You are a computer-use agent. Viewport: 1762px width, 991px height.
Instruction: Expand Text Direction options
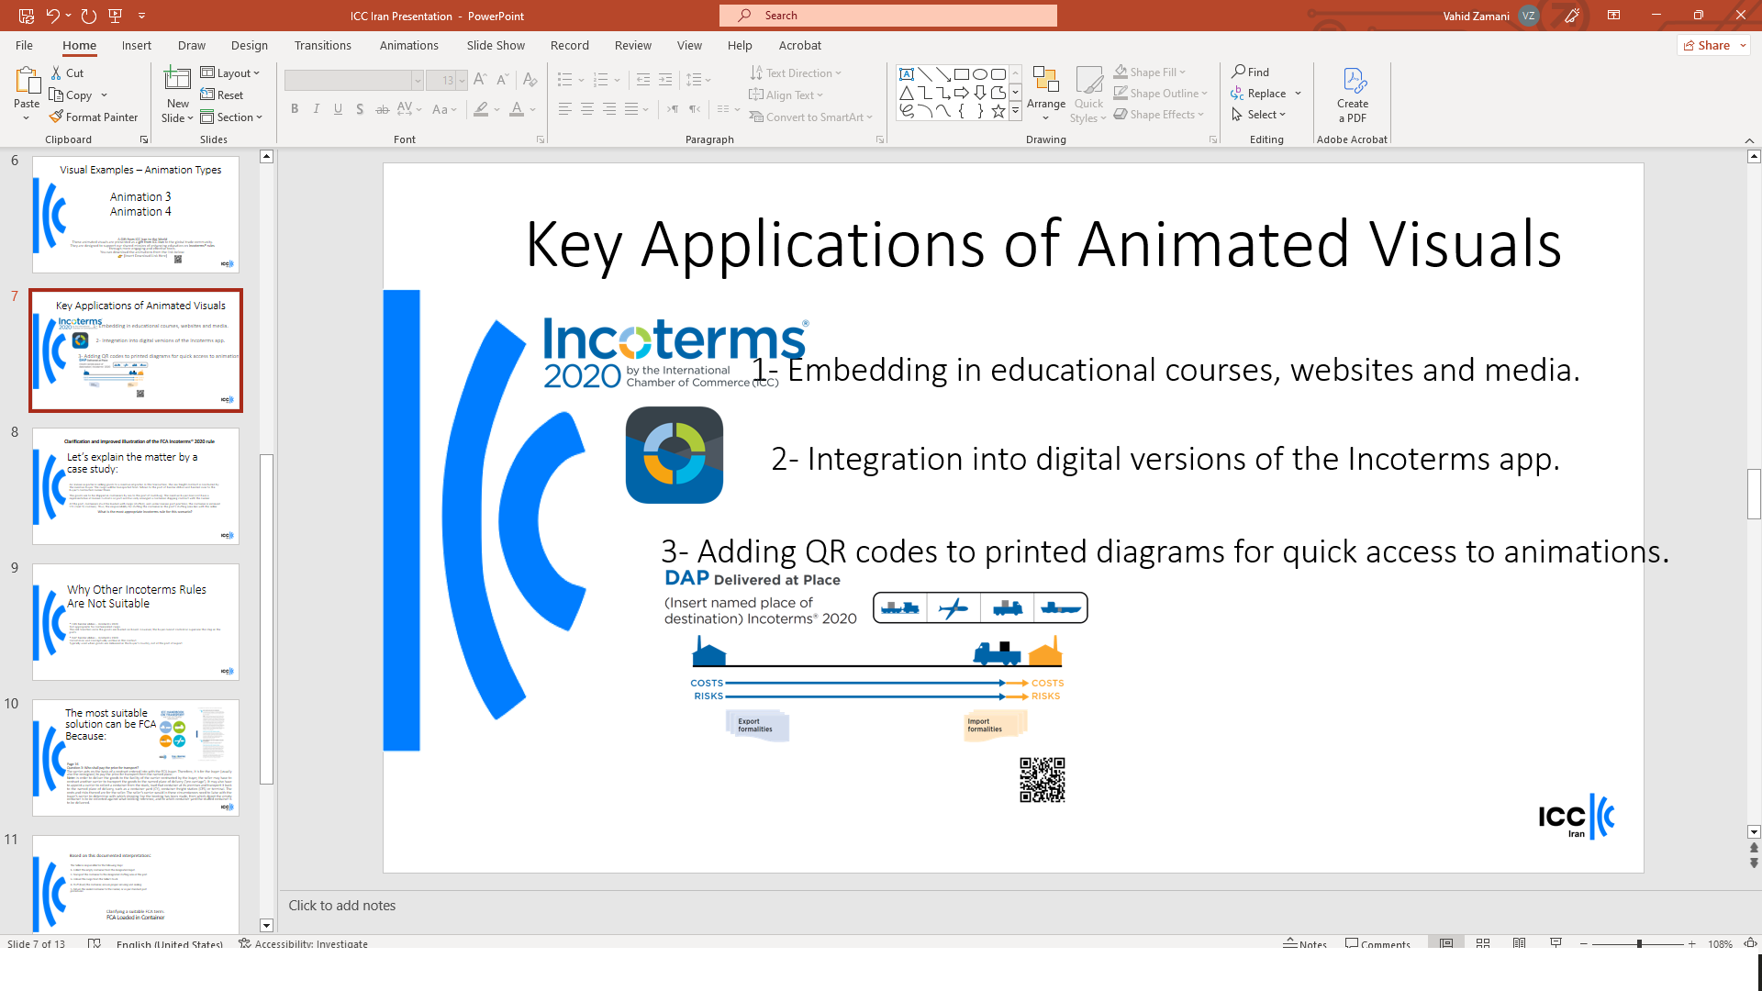coord(796,73)
